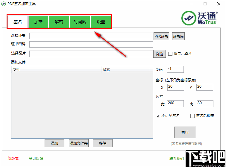The image size is (226, 167).
Task: Click the 添加文件夹 button
Action: click(78, 143)
